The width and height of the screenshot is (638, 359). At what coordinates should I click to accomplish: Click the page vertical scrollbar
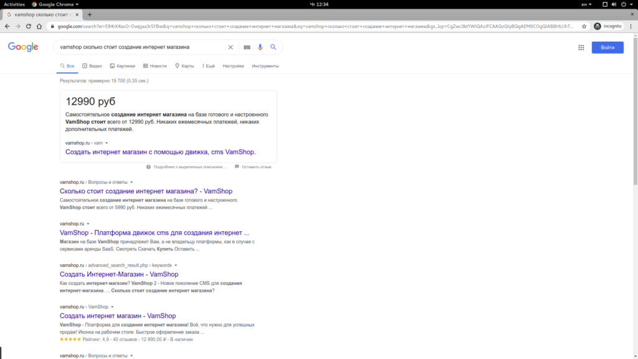coord(635,110)
